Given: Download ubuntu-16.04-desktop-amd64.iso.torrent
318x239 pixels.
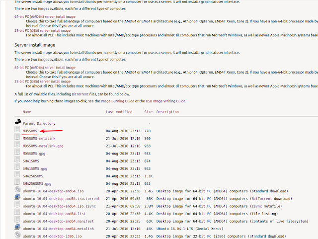Looking at the screenshot, I should click(x=61, y=198).
